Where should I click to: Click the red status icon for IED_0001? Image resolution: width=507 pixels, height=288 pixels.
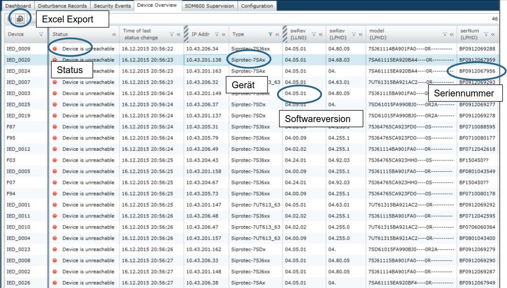(55, 205)
